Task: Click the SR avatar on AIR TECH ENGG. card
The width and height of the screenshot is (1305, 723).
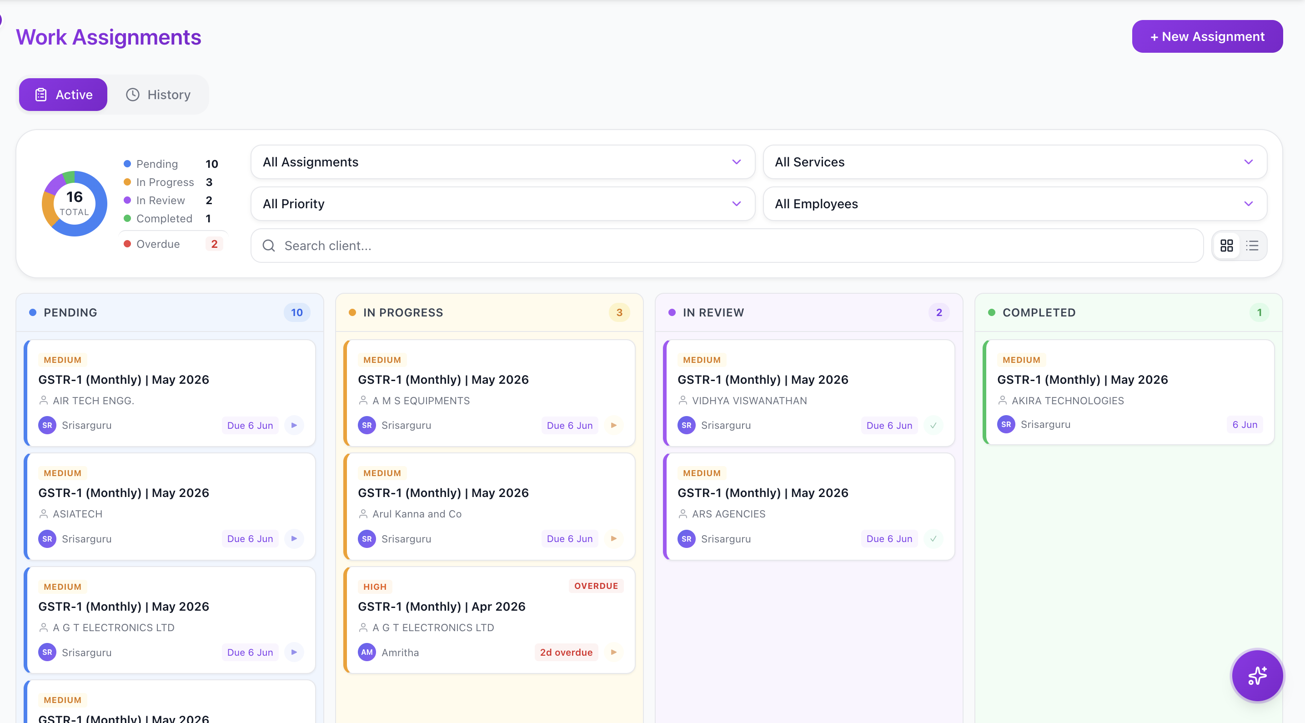Action: [47, 425]
